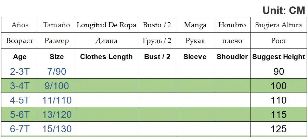
Task: Click the "13/120" size cell
Action: coord(56,115)
